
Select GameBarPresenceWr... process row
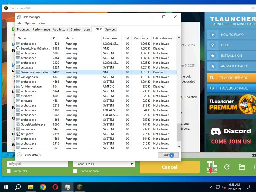(96, 72)
